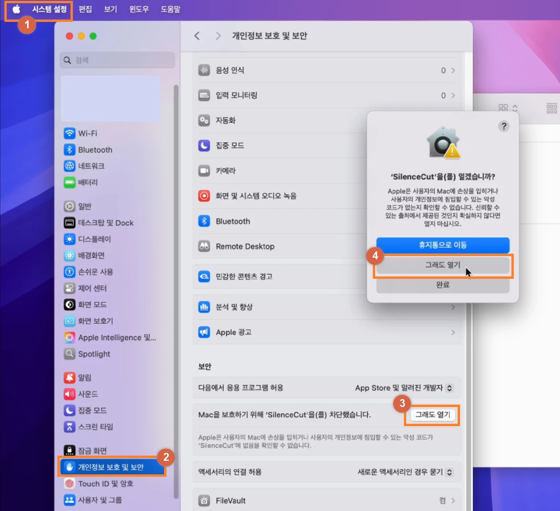Click the 사용자 및 그룹 icon
Screen dimensions: 560x511
coord(70,500)
